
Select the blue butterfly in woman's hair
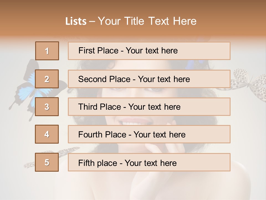pos(194,65)
